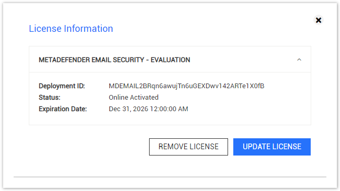Click the Deployment ID label
Viewport: 340px width, 191px height.
coord(62,86)
